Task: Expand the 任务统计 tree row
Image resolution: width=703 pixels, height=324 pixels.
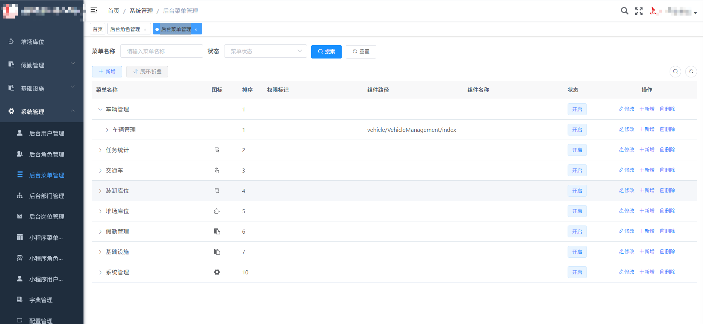Action: point(100,150)
